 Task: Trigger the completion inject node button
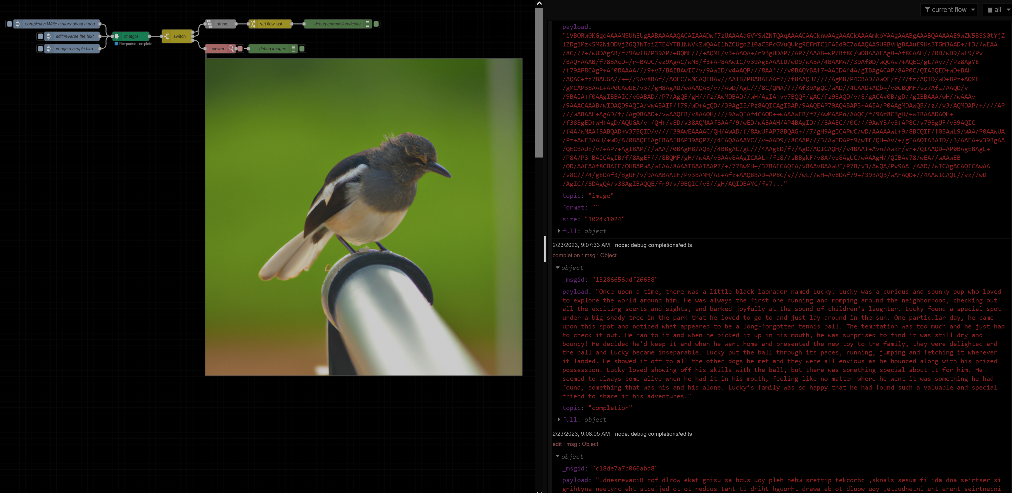9,24
